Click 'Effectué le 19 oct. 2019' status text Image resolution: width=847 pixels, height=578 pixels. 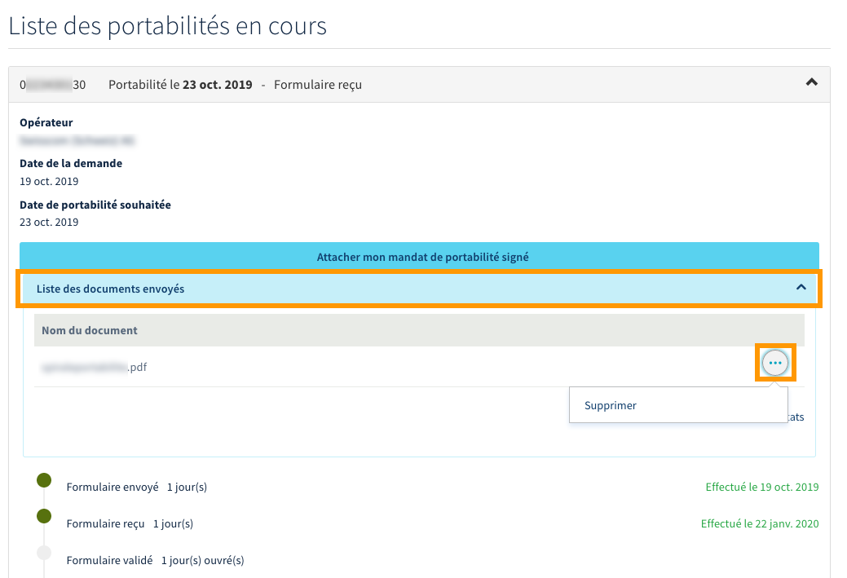tap(761, 488)
